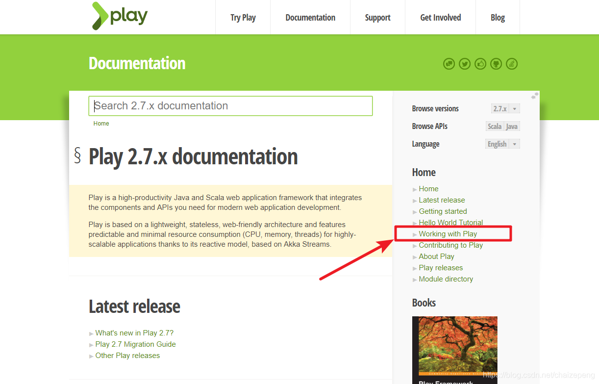Viewport: 599px width, 384px height.
Task: Click the Home sidebar section heading
Action: [x=424, y=173]
